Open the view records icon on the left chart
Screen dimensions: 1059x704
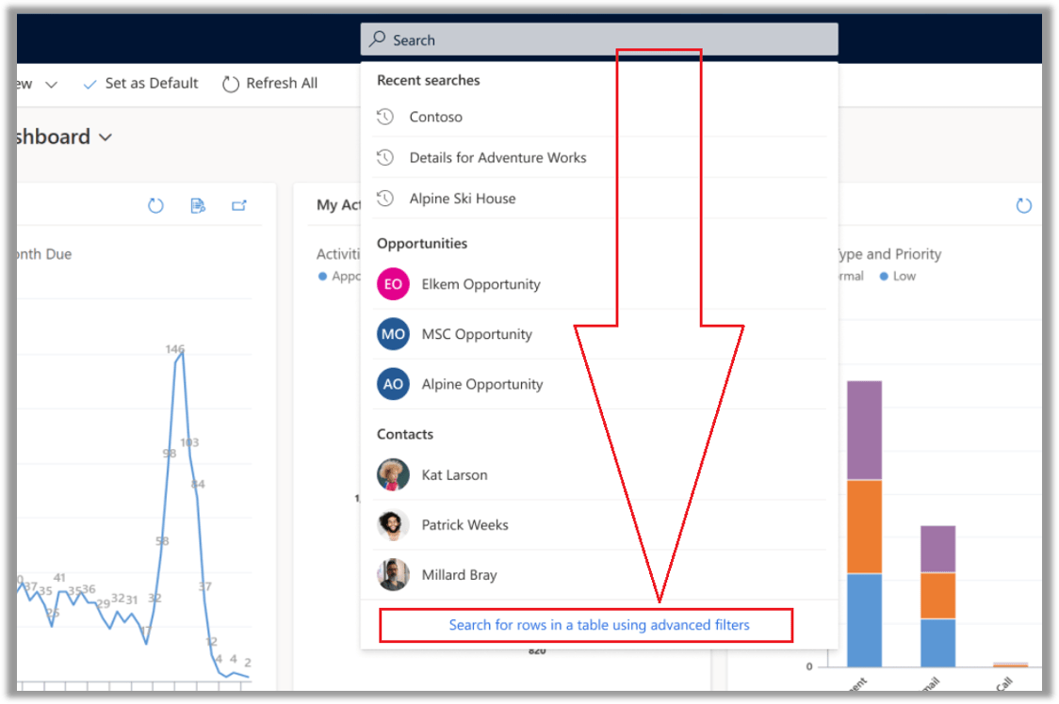coord(197,205)
